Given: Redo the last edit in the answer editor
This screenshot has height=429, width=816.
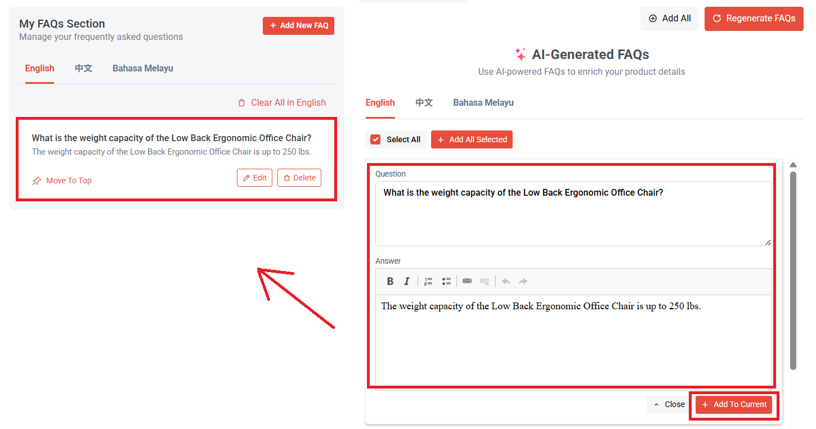Looking at the screenshot, I should coord(523,281).
